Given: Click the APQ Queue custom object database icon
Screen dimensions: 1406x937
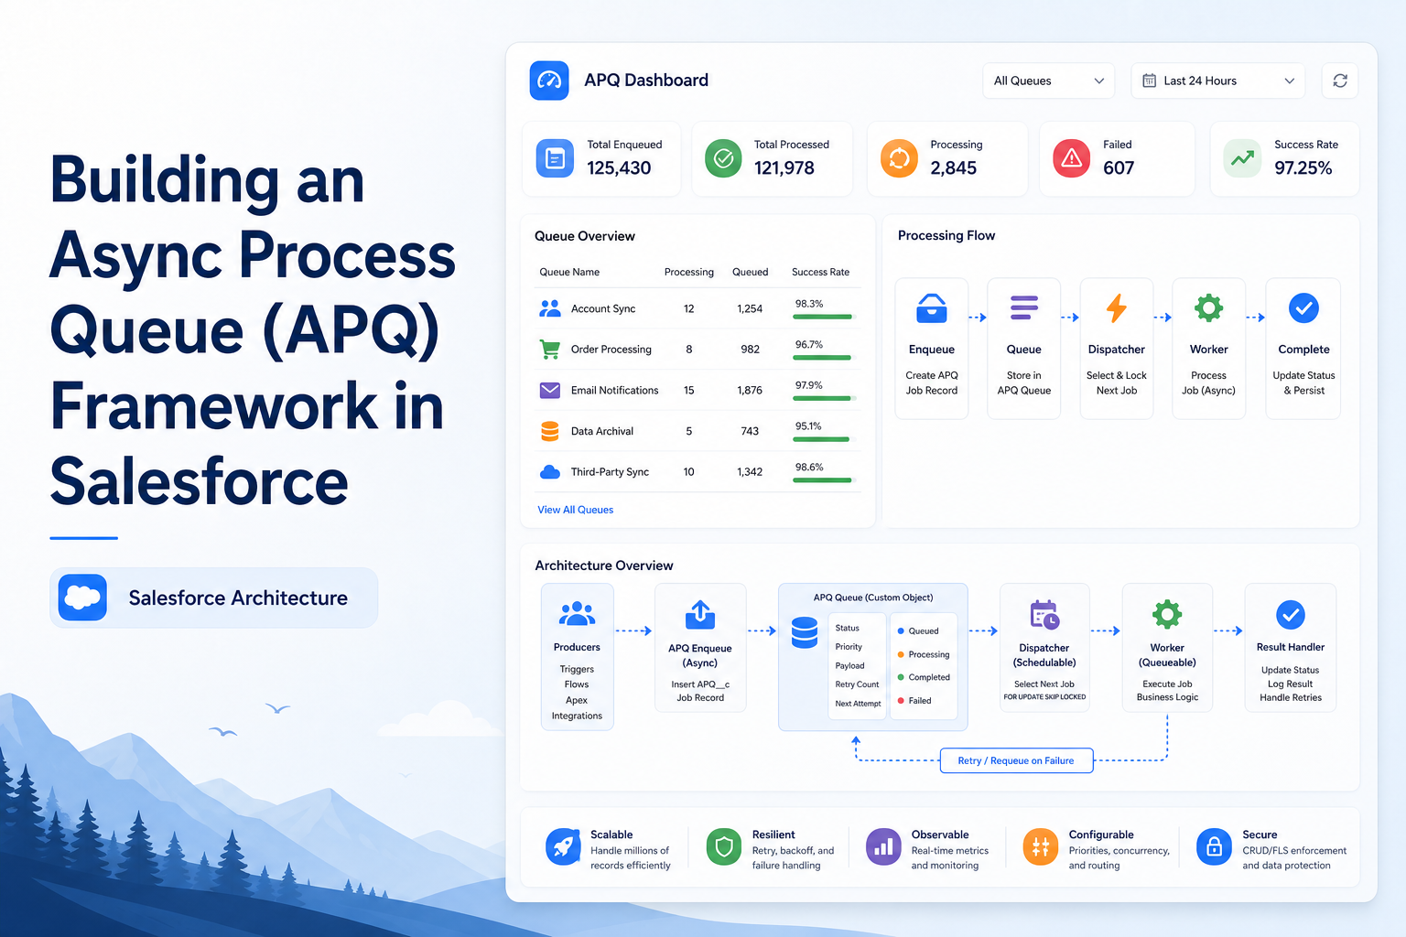Looking at the screenshot, I should click(x=805, y=632).
